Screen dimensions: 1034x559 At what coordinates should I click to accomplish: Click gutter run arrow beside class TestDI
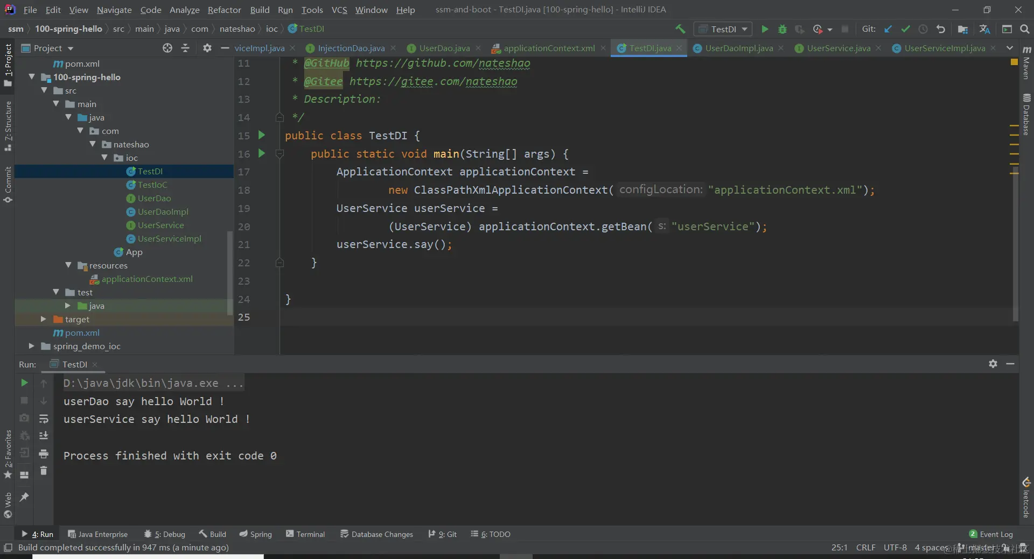tap(262, 135)
